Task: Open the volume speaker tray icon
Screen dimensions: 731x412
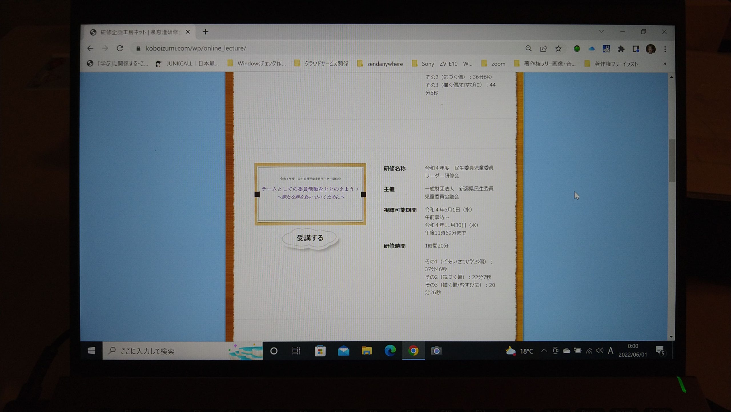Action: 600,351
